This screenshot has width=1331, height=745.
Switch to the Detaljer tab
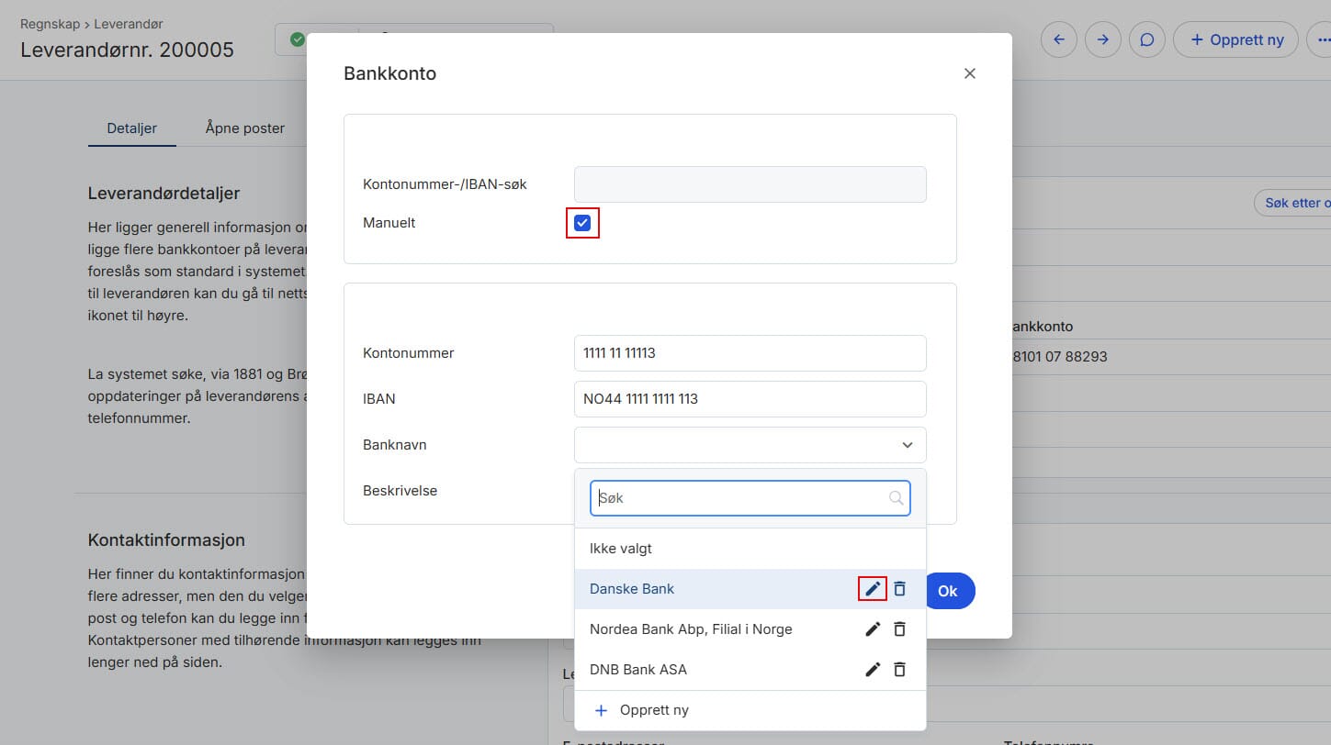(132, 128)
